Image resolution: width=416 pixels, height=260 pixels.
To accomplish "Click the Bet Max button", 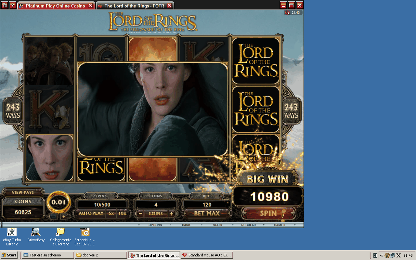I will [x=207, y=214].
